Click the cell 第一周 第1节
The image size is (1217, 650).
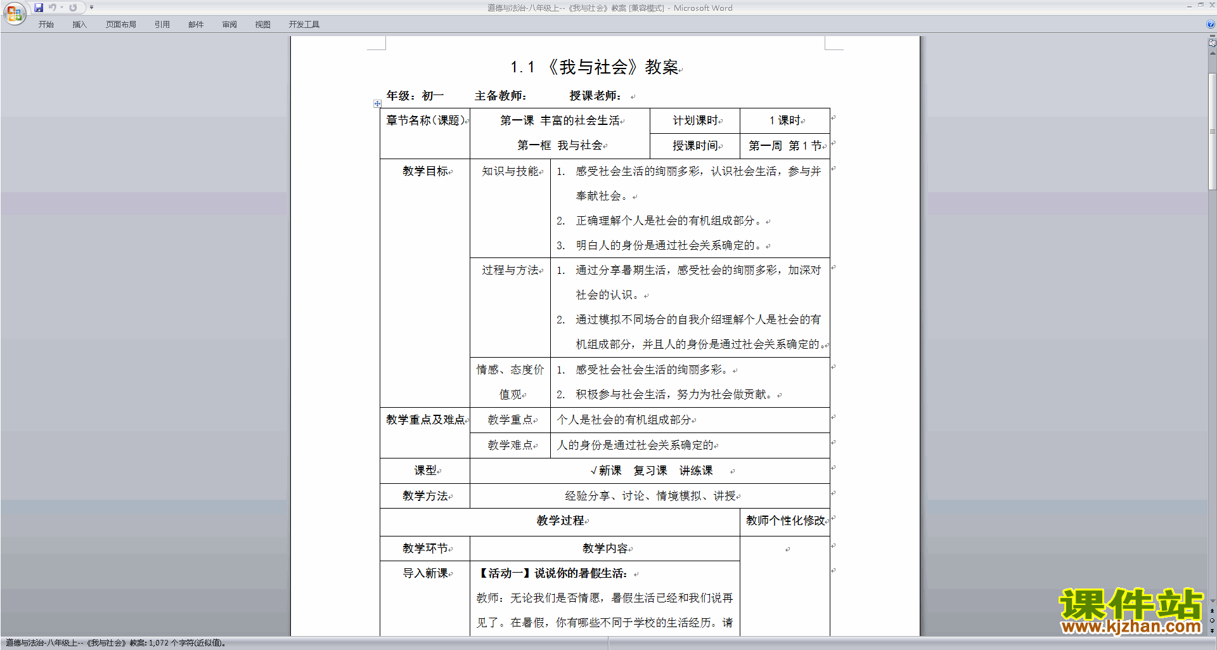785,146
